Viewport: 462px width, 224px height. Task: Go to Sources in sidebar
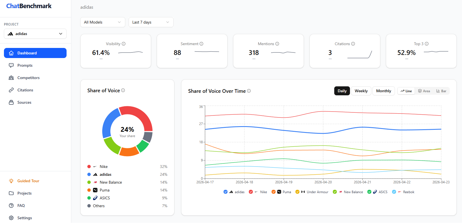[35, 102]
